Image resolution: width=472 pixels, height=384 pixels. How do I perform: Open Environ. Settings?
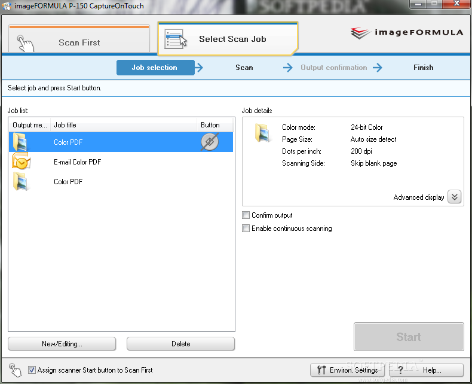pos(348,370)
